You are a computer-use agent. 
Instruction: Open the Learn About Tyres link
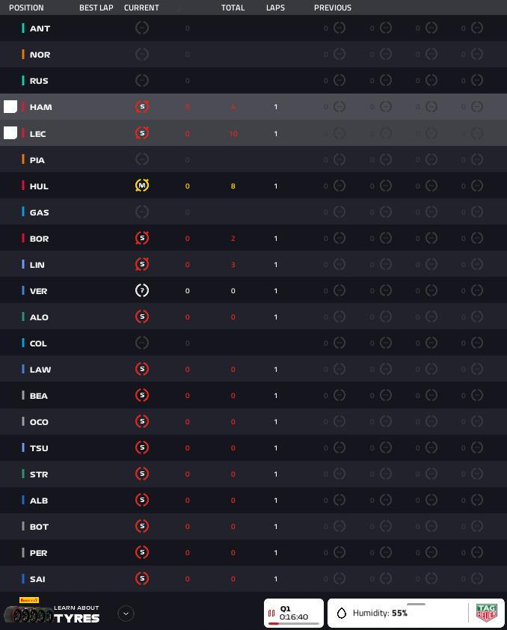[x=76, y=614]
